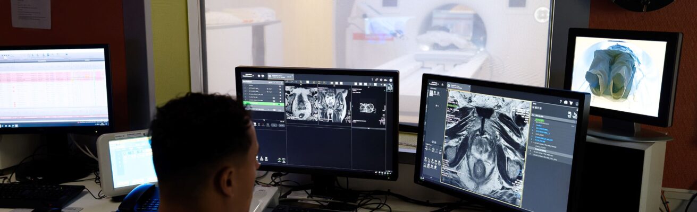Open the help question mark icon on center monitor
Screen dimensions: 697x212
tap(373, 79)
